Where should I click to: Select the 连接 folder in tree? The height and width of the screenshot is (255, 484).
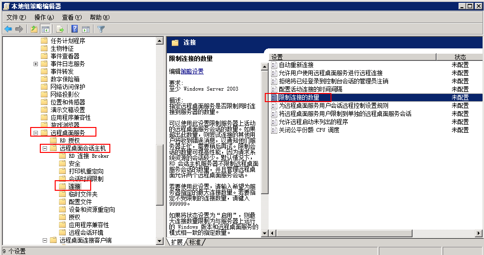74,186
